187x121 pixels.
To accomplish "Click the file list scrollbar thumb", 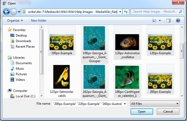I will 182,51.
